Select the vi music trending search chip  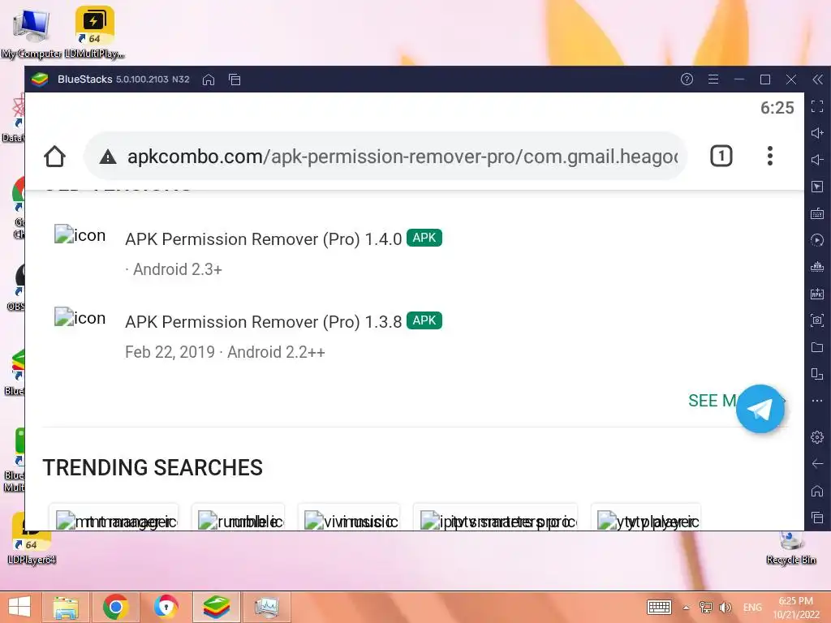349,518
